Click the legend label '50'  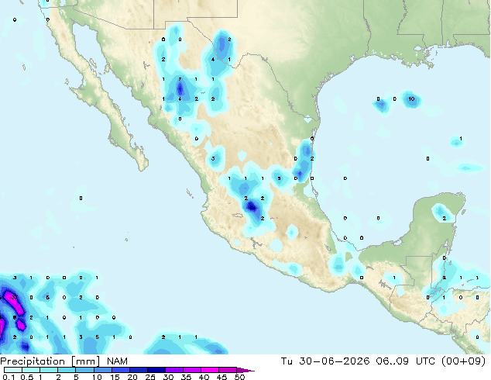click(x=239, y=377)
